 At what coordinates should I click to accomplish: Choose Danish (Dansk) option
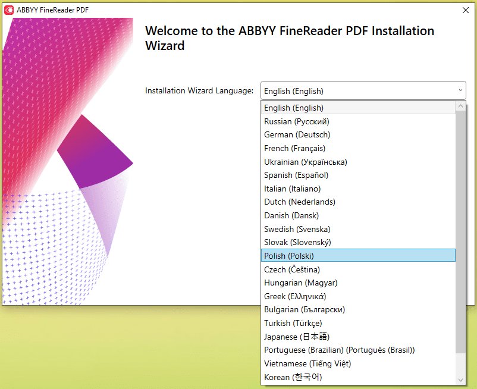tap(358, 215)
